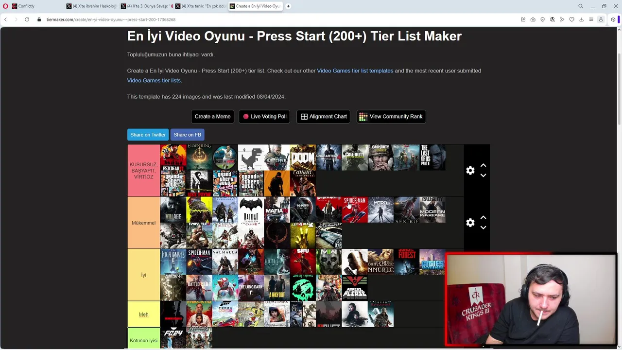Switch to the X'te tanık tab

201,6
